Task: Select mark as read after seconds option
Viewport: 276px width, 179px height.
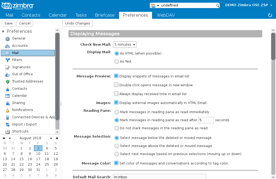Action: [116, 120]
